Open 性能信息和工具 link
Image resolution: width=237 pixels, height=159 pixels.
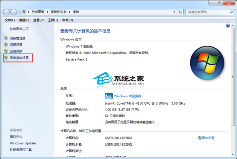(21, 150)
